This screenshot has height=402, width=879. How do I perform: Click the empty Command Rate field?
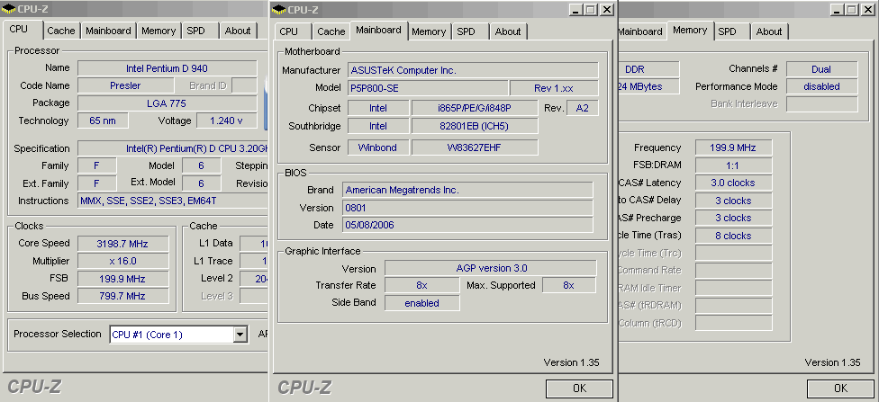733,271
